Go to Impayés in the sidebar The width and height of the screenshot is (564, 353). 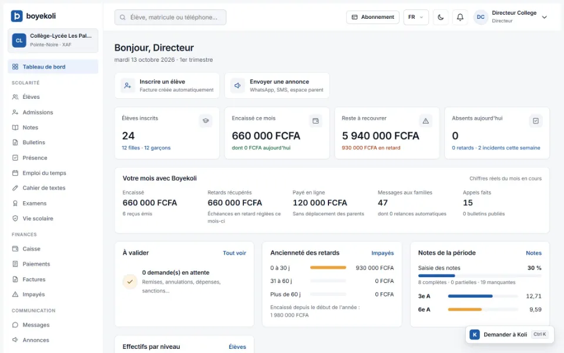tap(53, 294)
